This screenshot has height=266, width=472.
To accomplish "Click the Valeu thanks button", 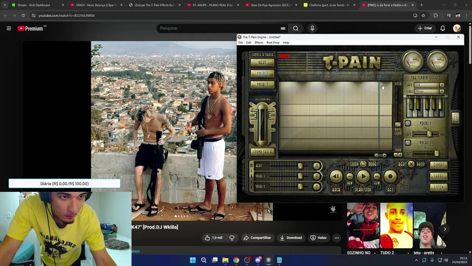I will [x=318, y=238].
